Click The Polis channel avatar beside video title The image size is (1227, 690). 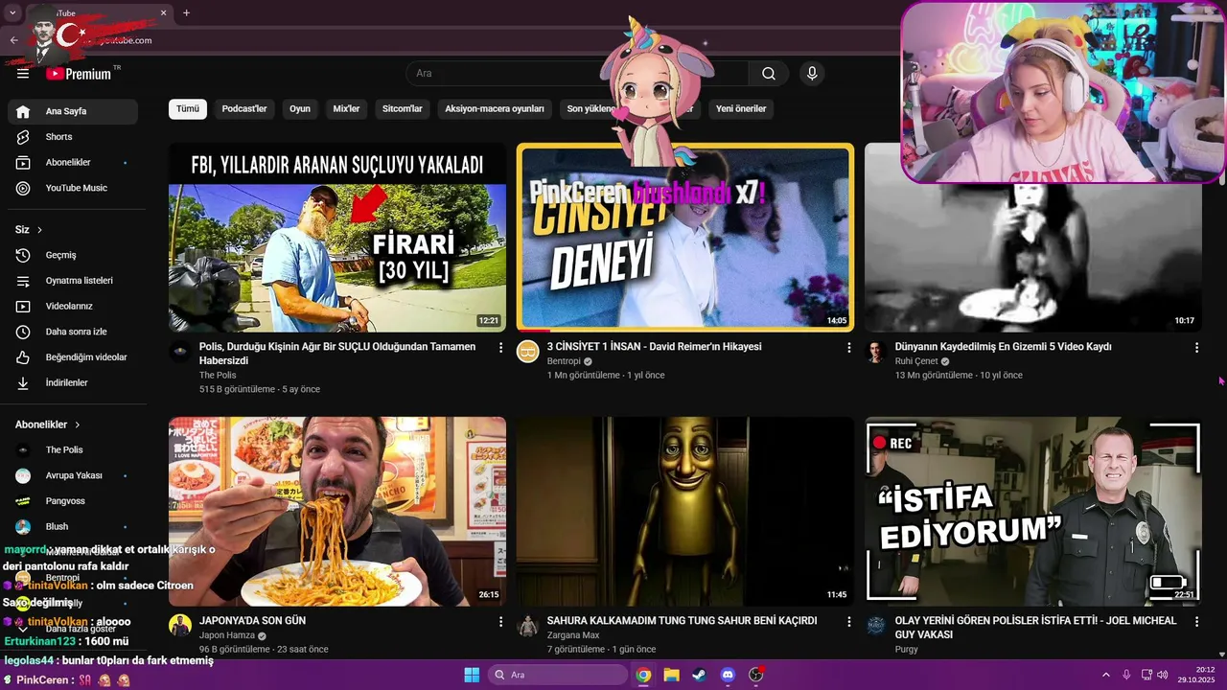(180, 352)
